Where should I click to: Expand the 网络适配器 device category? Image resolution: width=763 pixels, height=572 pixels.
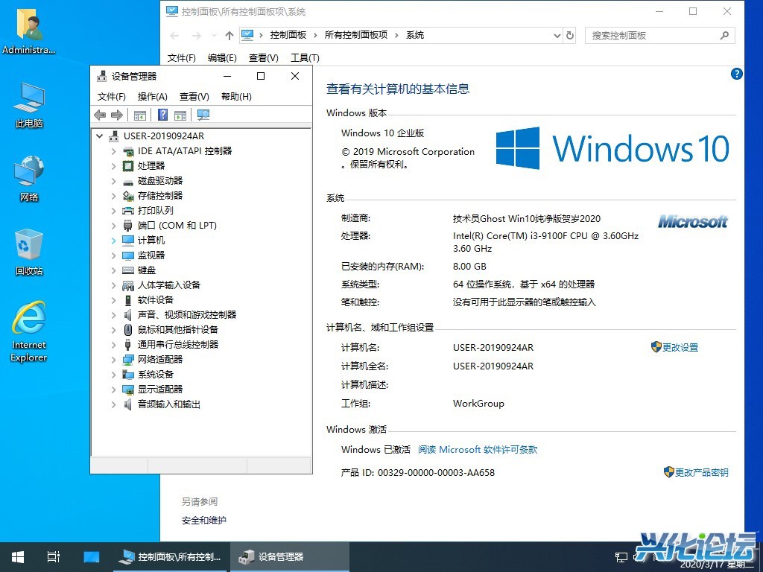point(113,360)
